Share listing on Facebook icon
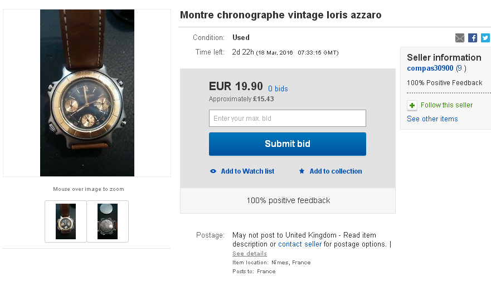 point(473,38)
